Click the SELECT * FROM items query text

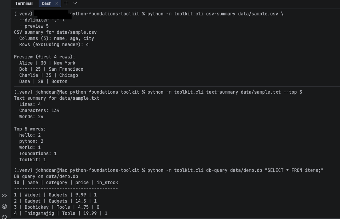pyautogui.click(x=295, y=170)
